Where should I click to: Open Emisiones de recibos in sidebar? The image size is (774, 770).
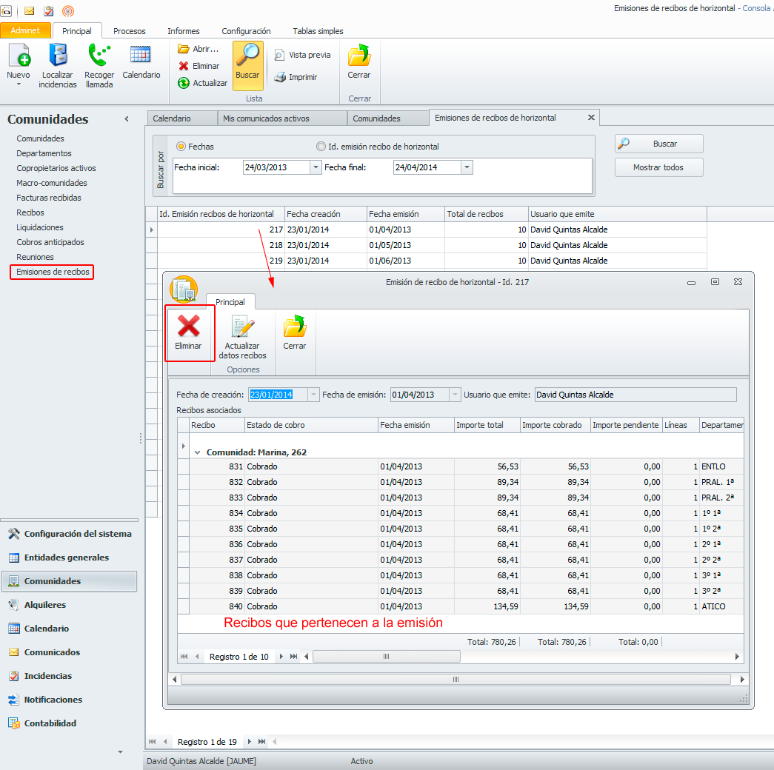53,272
